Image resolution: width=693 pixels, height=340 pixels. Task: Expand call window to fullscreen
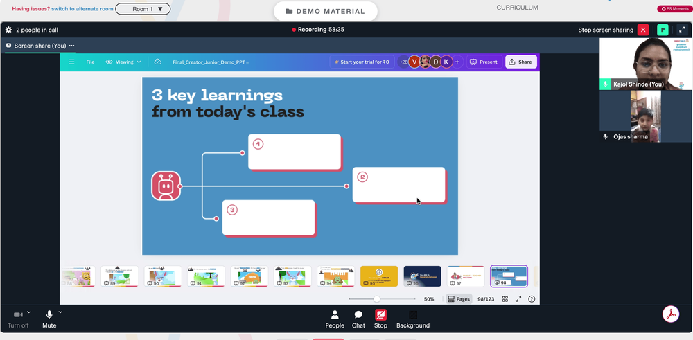[682, 30]
